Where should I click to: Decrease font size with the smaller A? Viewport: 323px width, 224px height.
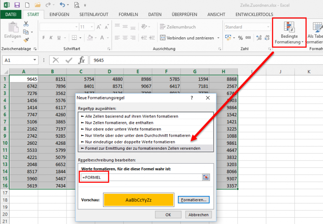(106, 27)
